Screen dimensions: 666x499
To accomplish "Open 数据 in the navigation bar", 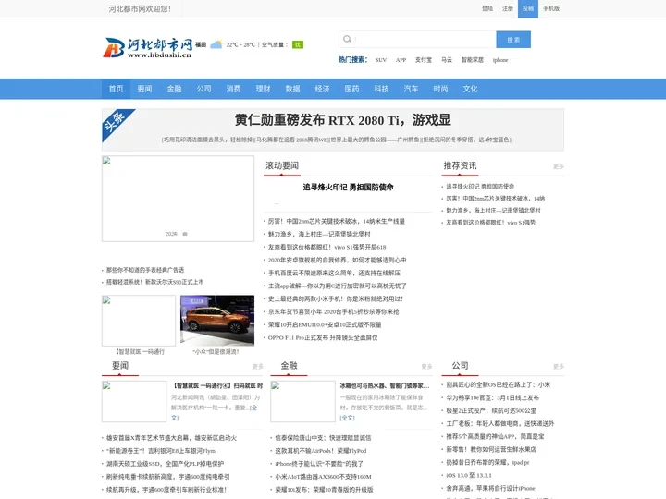I will pos(292,89).
